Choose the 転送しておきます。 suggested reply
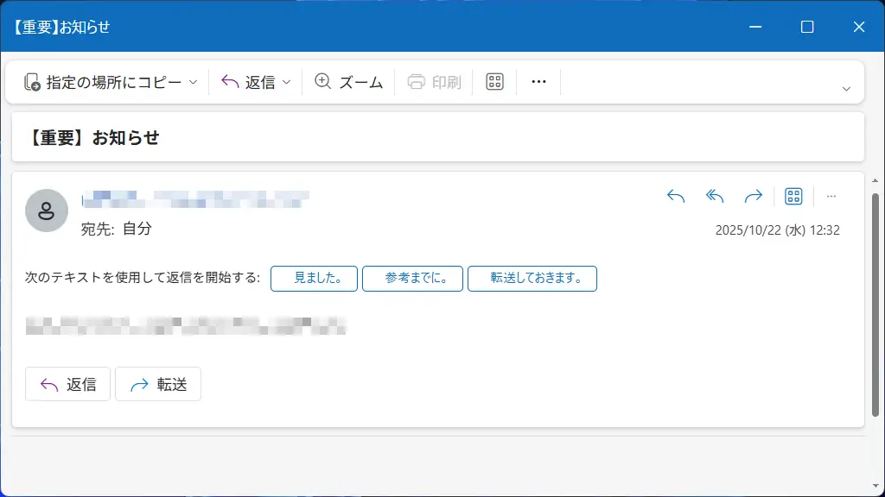 tap(532, 279)
